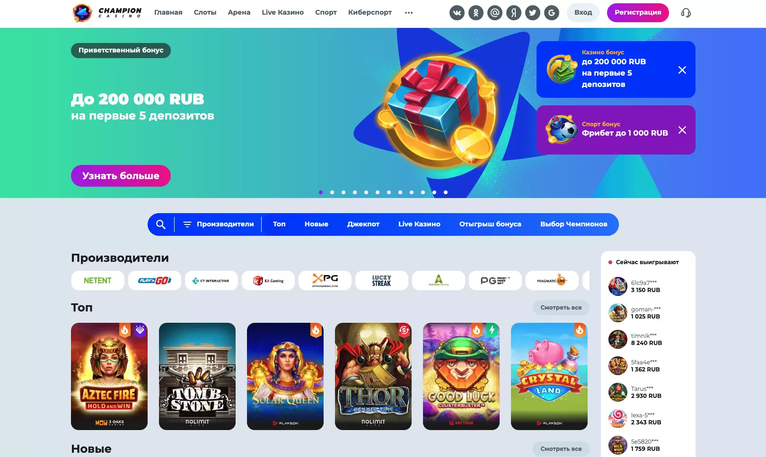766x457 pixels.
Task: Use Google login icon
Action: tap(552, 13)
